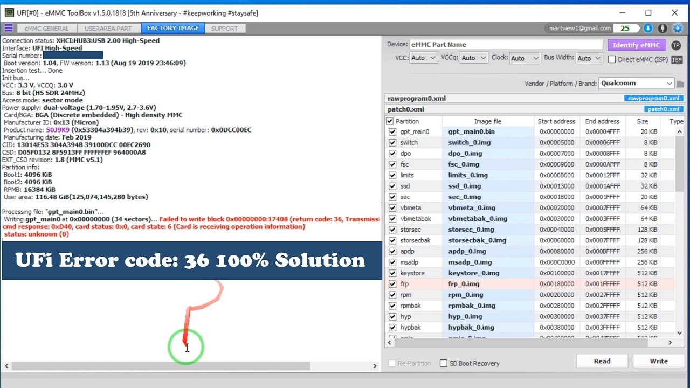Click the martview1@gmail.com account label
690x388 pixels.
(x=579, y=29)
